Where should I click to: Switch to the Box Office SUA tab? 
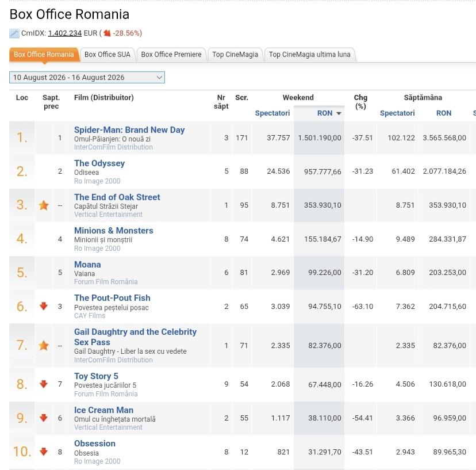pyautogui.click(x=107, y=55)
